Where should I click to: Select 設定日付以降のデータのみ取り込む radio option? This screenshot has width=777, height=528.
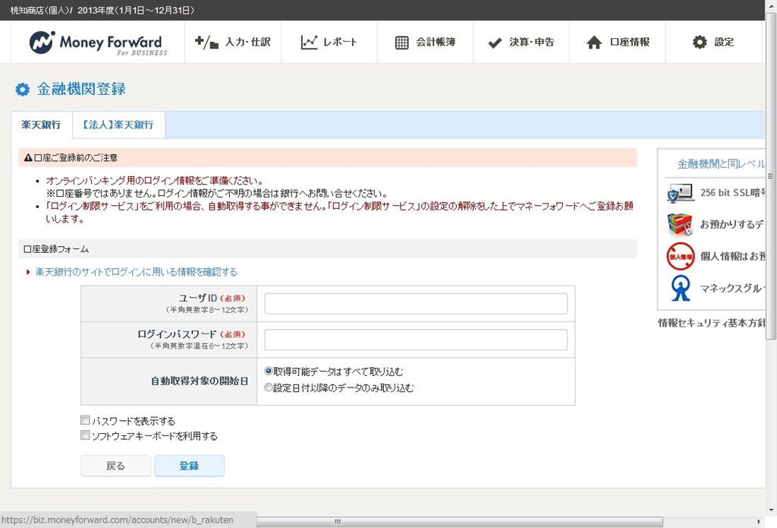(x=268, y=387)
